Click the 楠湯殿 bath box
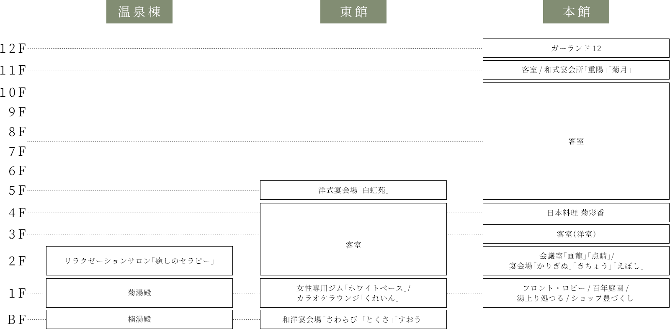Viewport: 670px width, 329px height. coord(139,319)
